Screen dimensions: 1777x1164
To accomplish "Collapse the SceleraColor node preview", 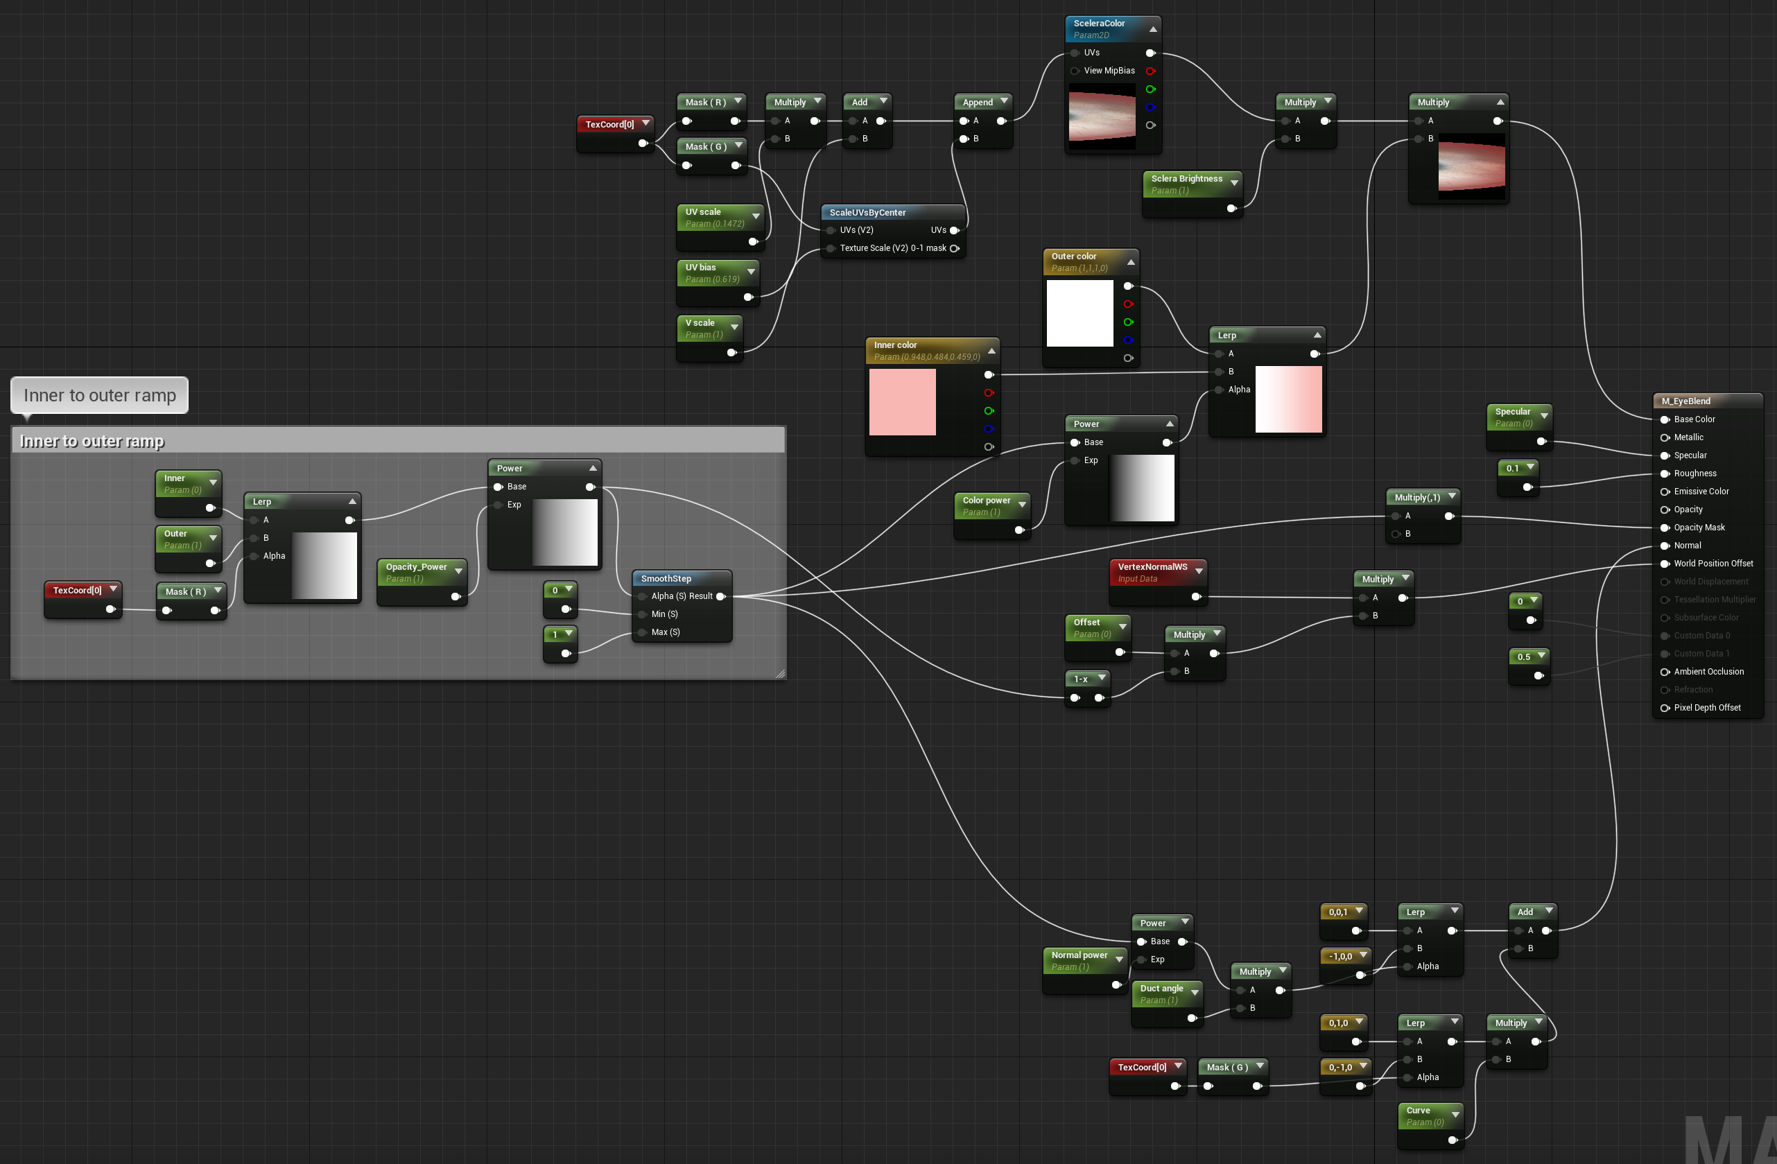I will tap(1153, 29).
